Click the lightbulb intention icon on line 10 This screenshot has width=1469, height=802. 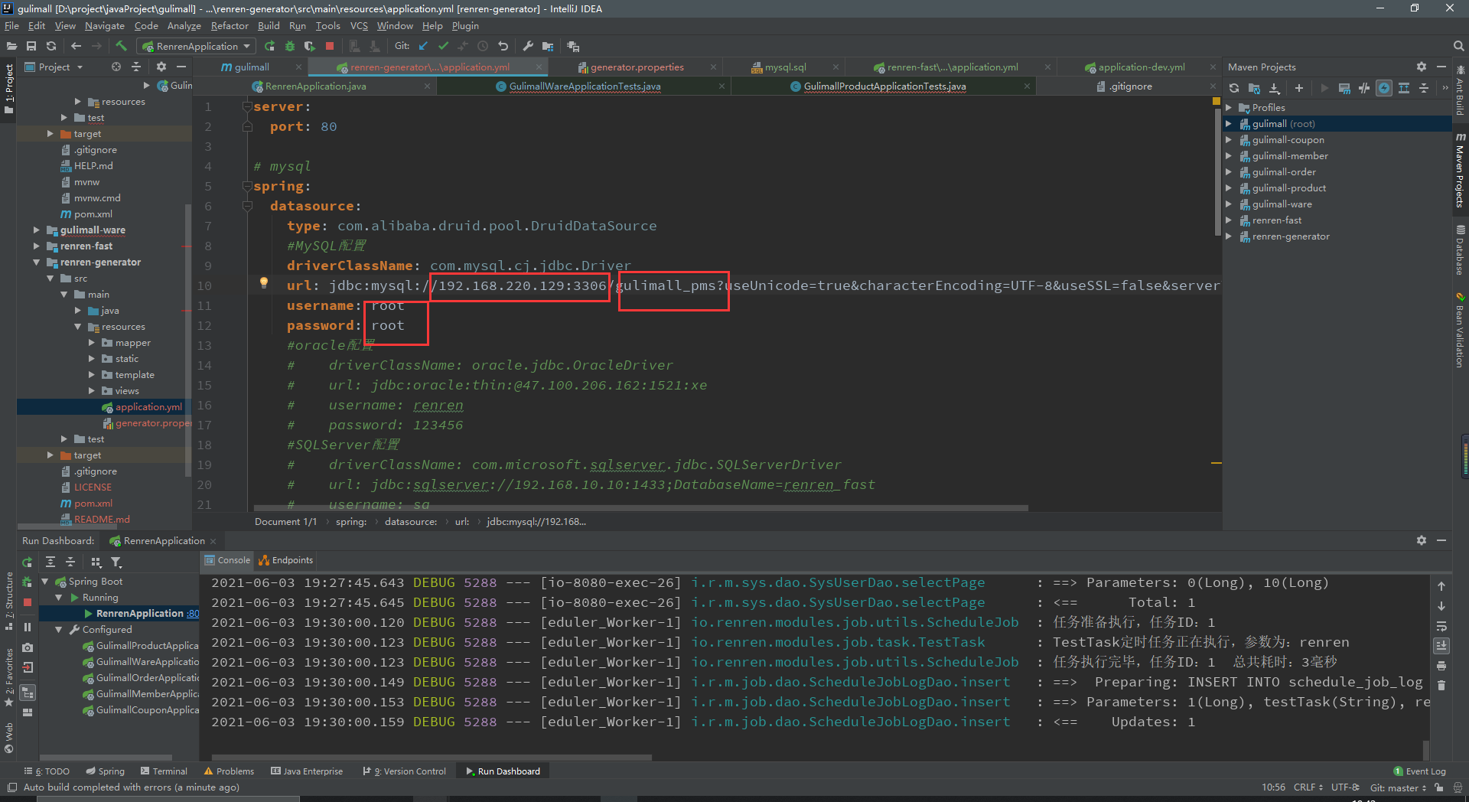[x=264, y=282]
